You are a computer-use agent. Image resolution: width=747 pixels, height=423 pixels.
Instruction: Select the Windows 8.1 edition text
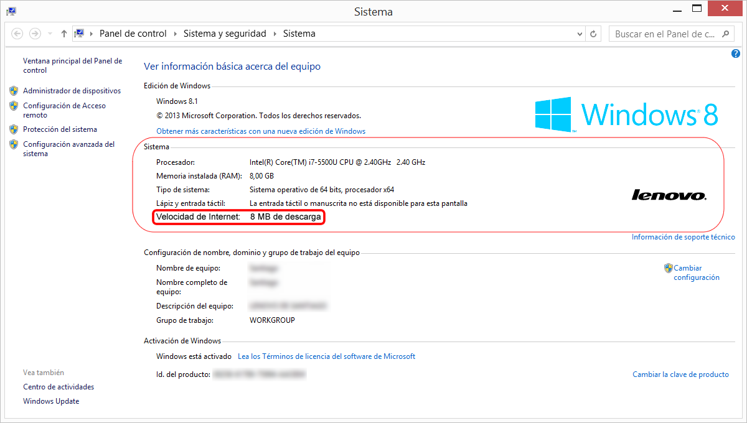coord(177,101)
